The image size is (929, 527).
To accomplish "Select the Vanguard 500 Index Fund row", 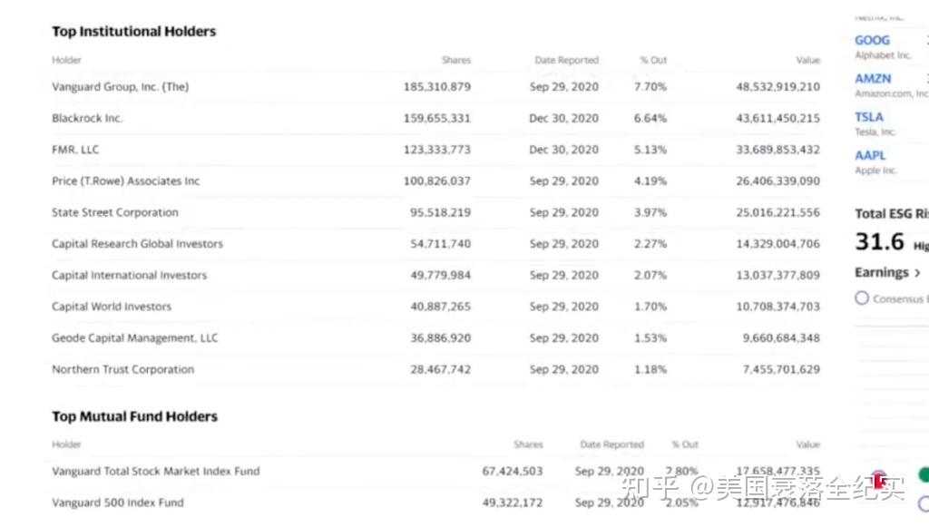I will click(x=435, y=503).
